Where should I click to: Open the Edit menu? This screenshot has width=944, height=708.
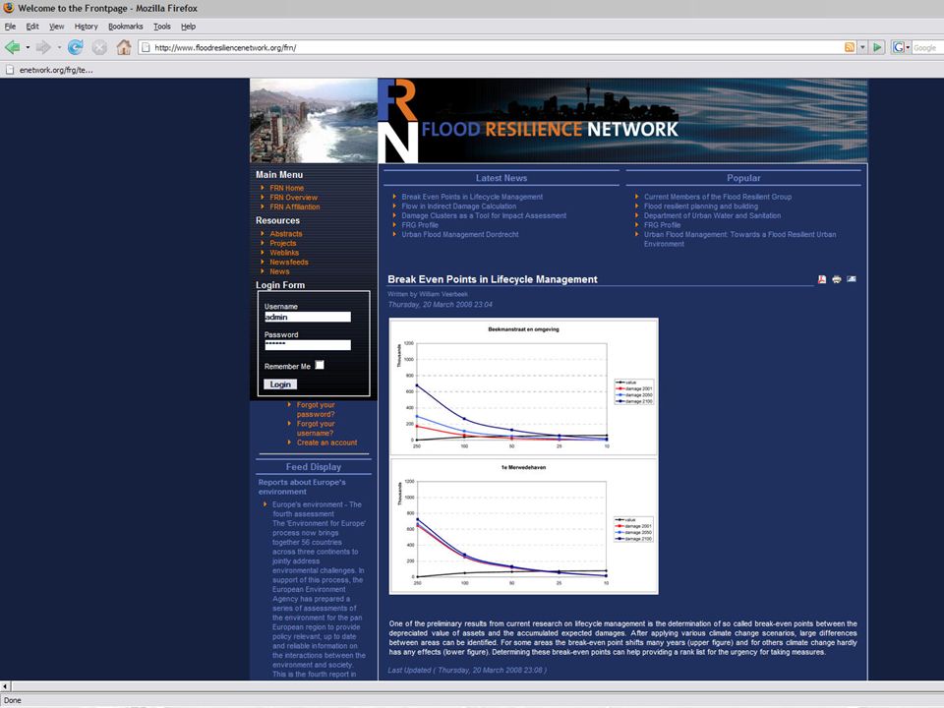[x=32, y=27]
